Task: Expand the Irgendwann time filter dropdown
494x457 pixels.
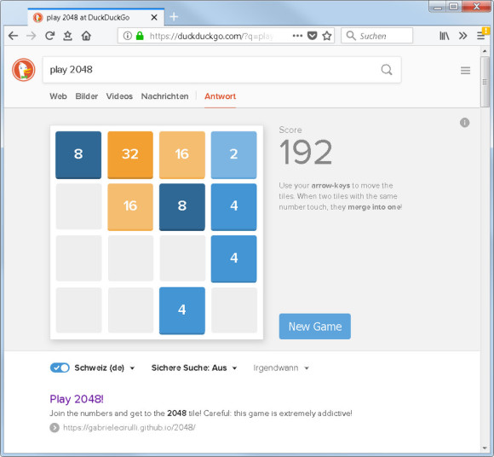Action: pyautogui.click(x=281, y=367)
